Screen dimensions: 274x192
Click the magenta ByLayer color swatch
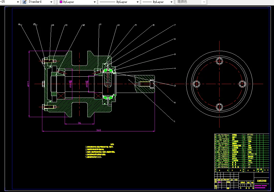tap(61, 2)
